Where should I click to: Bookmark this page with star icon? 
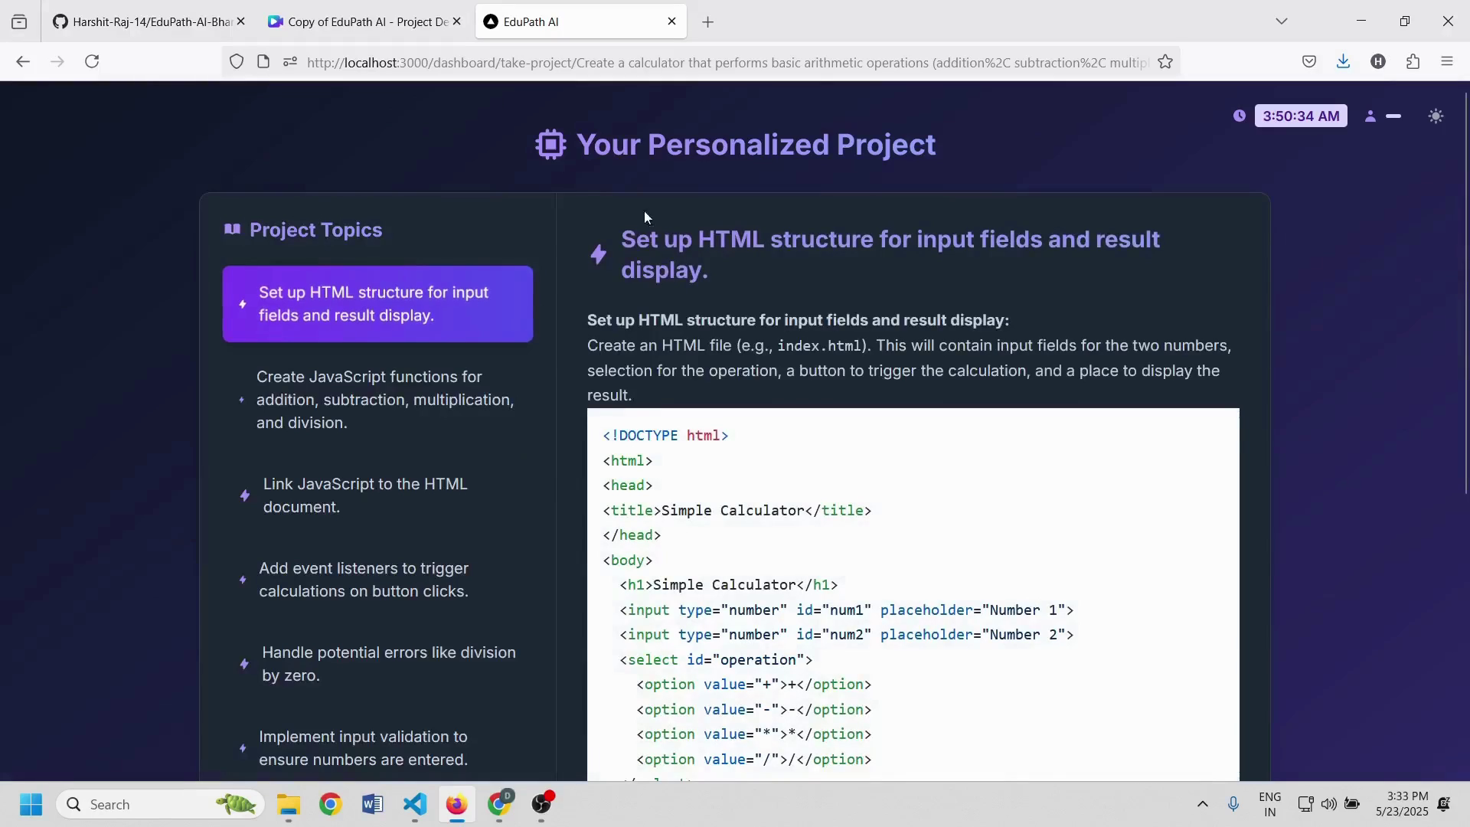[x=1165, y=62]
